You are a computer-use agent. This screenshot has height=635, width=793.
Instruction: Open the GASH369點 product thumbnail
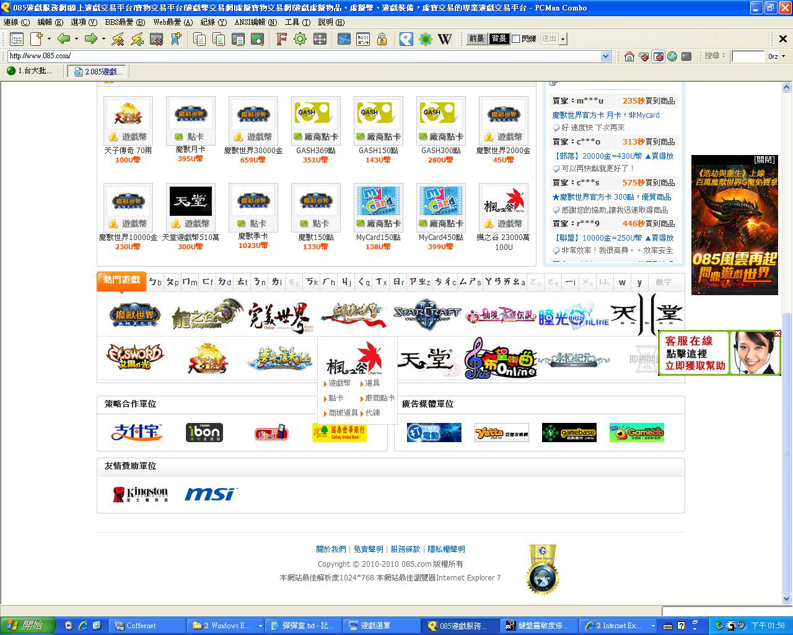pyautogui.click(x=315, y=120)
